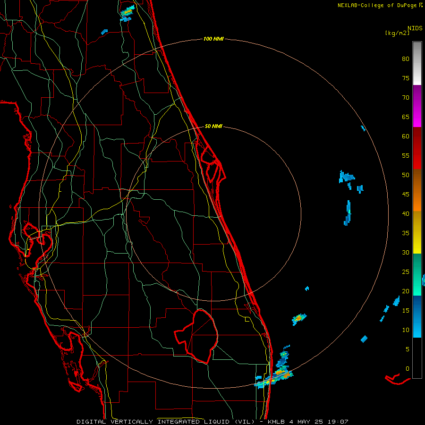Viewport: 425px width, 425px height.
Task: Click the 65 value on the scale
Action: (x=406, y=117)
